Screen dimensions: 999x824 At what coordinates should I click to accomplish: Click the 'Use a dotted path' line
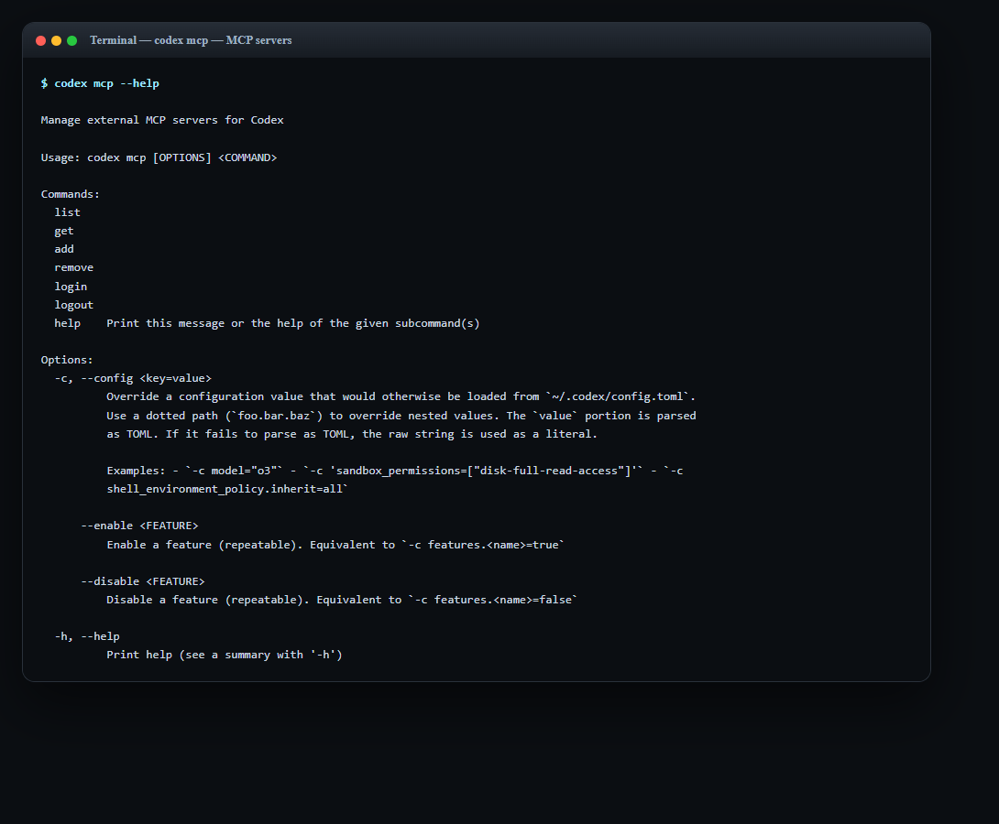click(401, 416)
